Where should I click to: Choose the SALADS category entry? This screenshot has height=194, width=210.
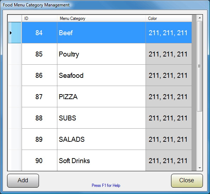click(x=101, y=139)
